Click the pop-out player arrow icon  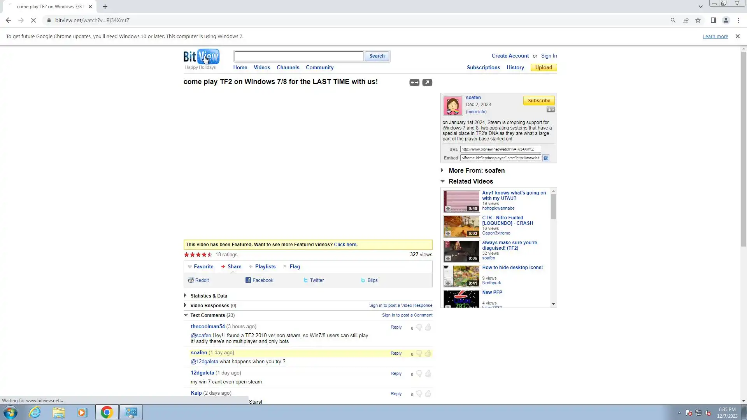pyautogui.click(x=427, y=82)
